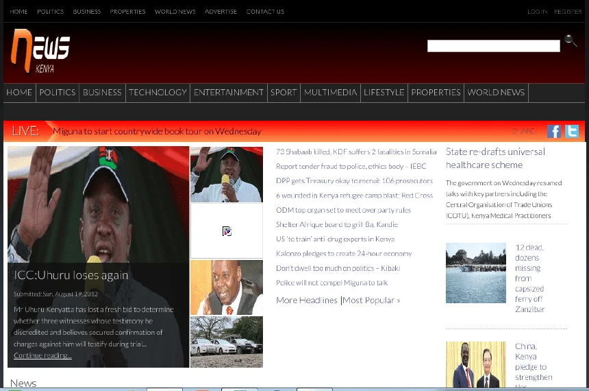This screenshot has height=391, width=589.
Task: Open State re-drafts universal healthcare scheme
Action: 495,158
